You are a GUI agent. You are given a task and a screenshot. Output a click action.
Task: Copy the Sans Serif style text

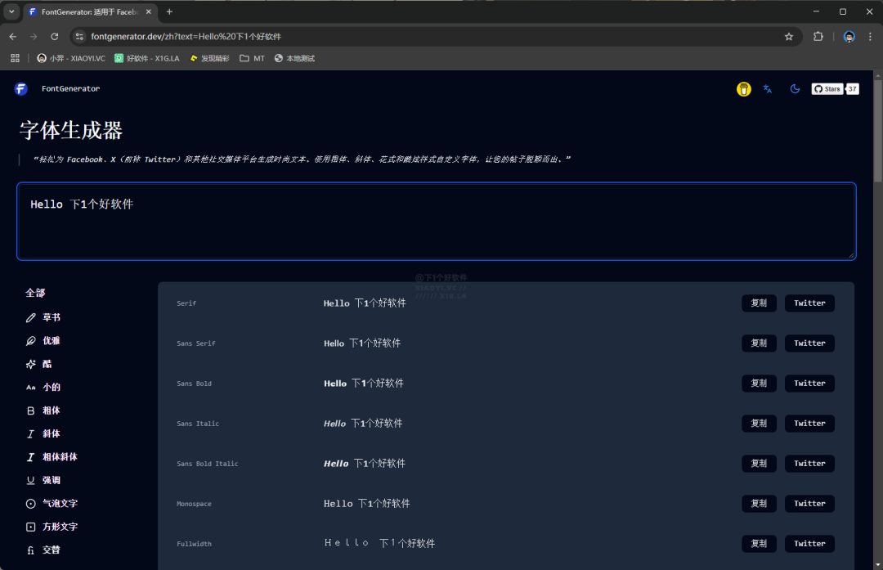click(x=759, y=343)
